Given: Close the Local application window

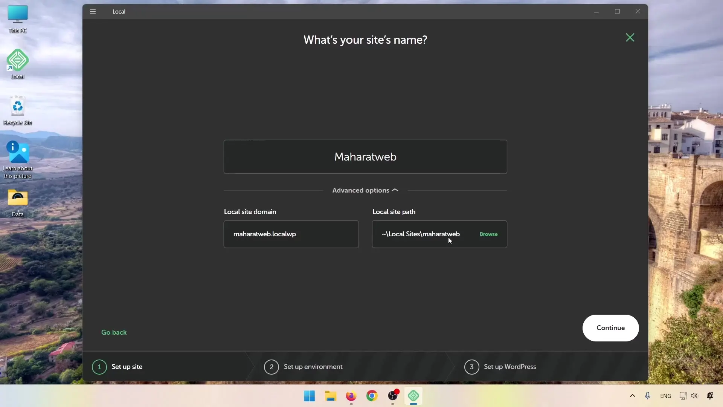Looking at the screenshot, I should pyautogui.click(x=638, y=11).
